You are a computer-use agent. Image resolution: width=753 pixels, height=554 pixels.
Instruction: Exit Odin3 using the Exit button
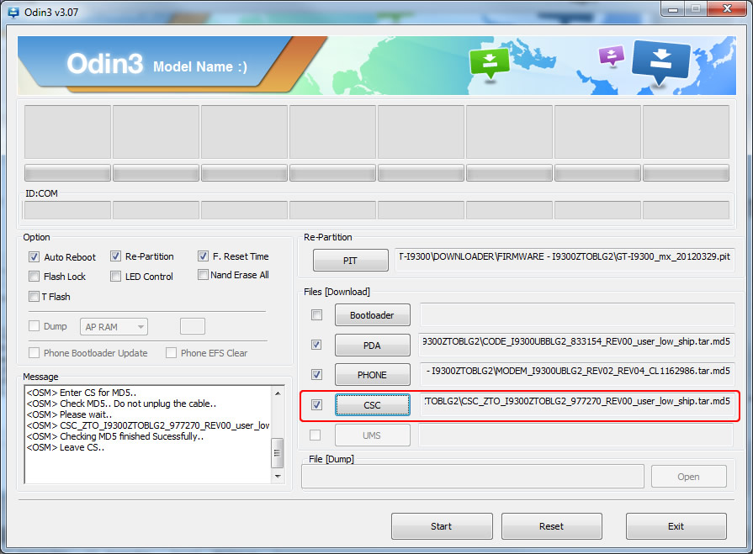(x=676, y=526)
